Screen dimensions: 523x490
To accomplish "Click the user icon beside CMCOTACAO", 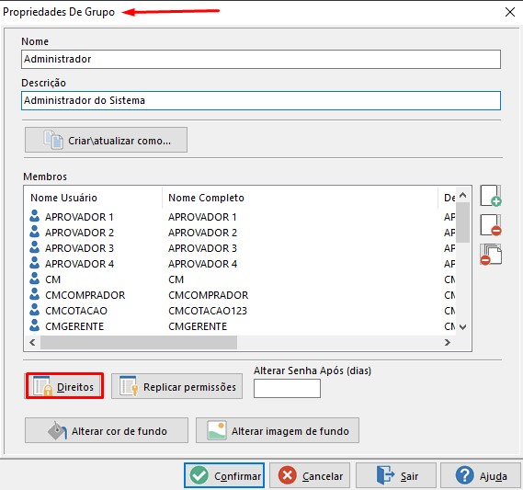I will pyautogui.click(x=34, y=310).
